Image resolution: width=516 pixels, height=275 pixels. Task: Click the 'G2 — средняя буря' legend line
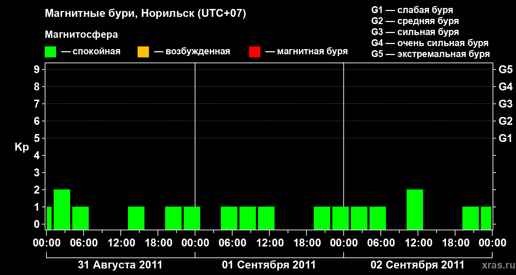[415, 21]
